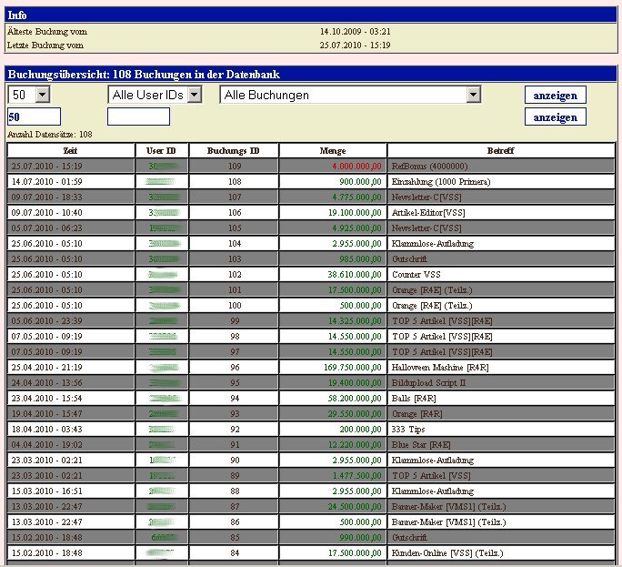Click Halloween Mashine [R4R] entry
This screenshot has height=567, width=622.
(440, 368)
